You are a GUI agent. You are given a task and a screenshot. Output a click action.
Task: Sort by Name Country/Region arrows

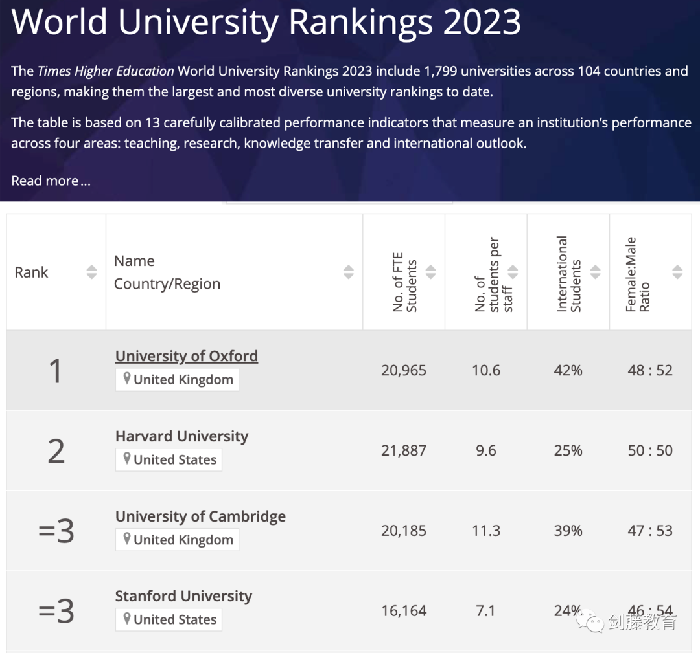coord(349,272)
